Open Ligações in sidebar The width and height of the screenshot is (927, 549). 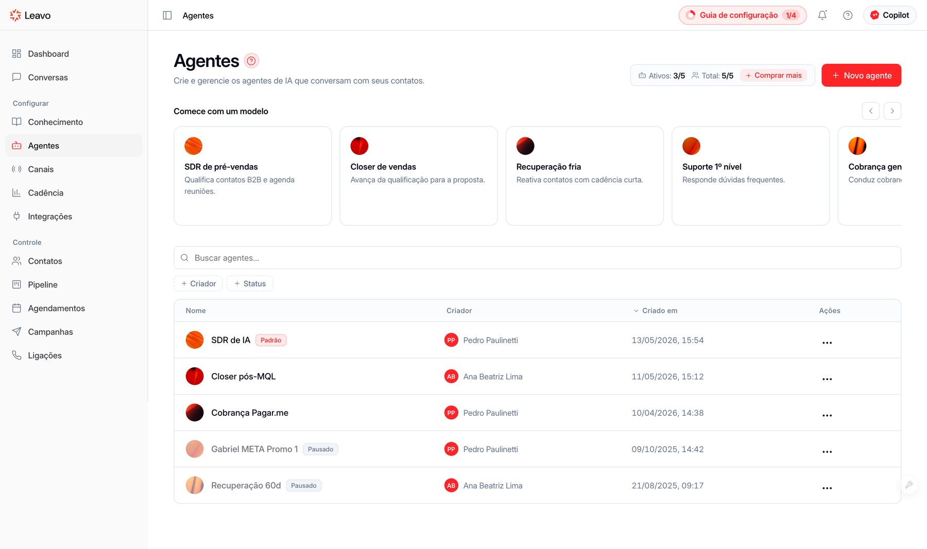[74, 356]
